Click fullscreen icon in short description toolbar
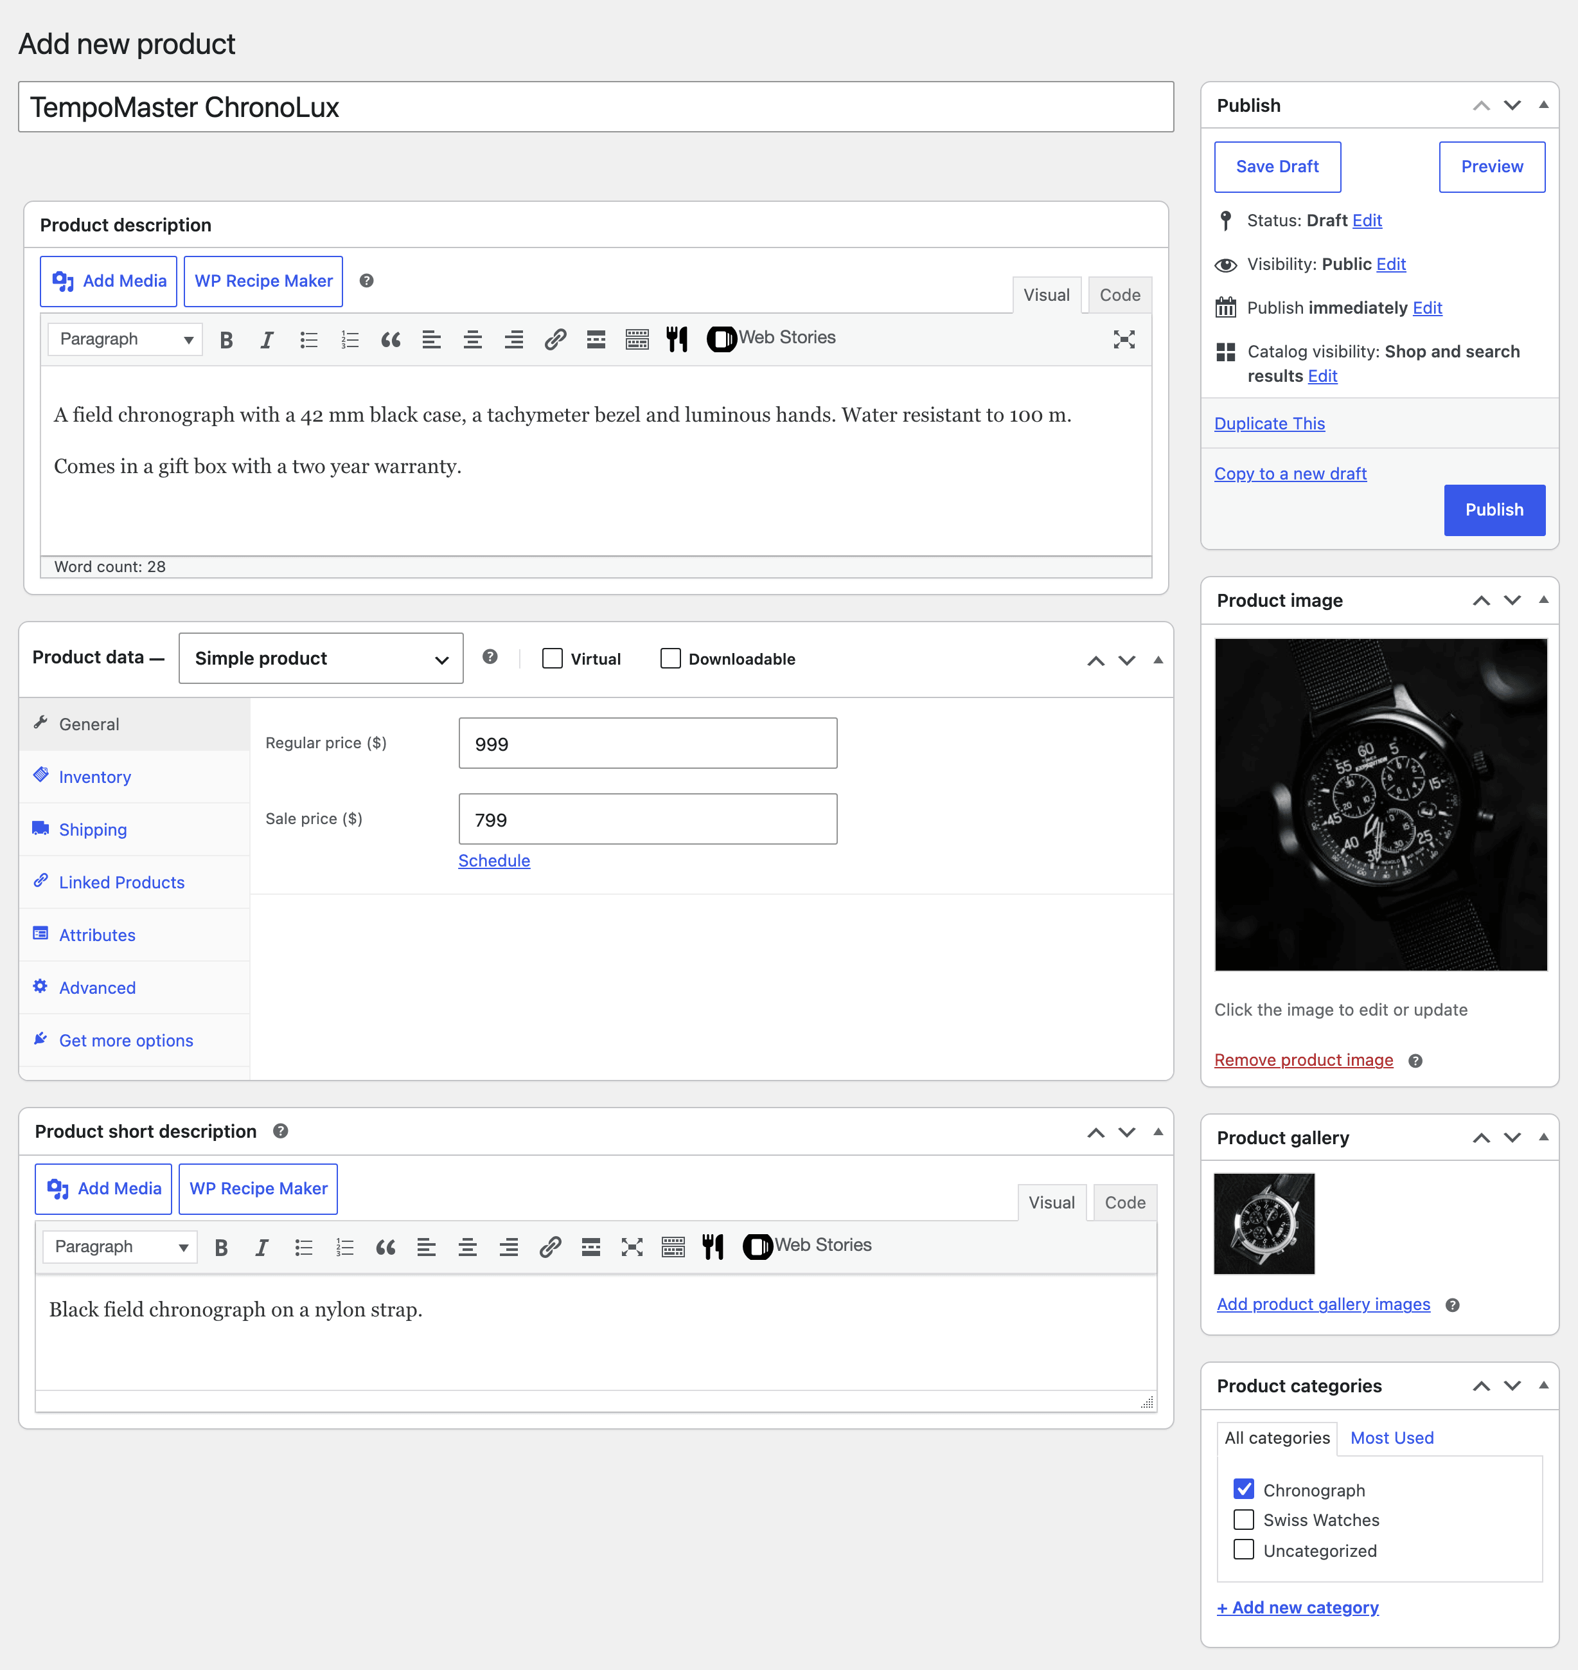Image resolution: width=1578 pixels, height=1670 pixels. (x=632, y=1246)
